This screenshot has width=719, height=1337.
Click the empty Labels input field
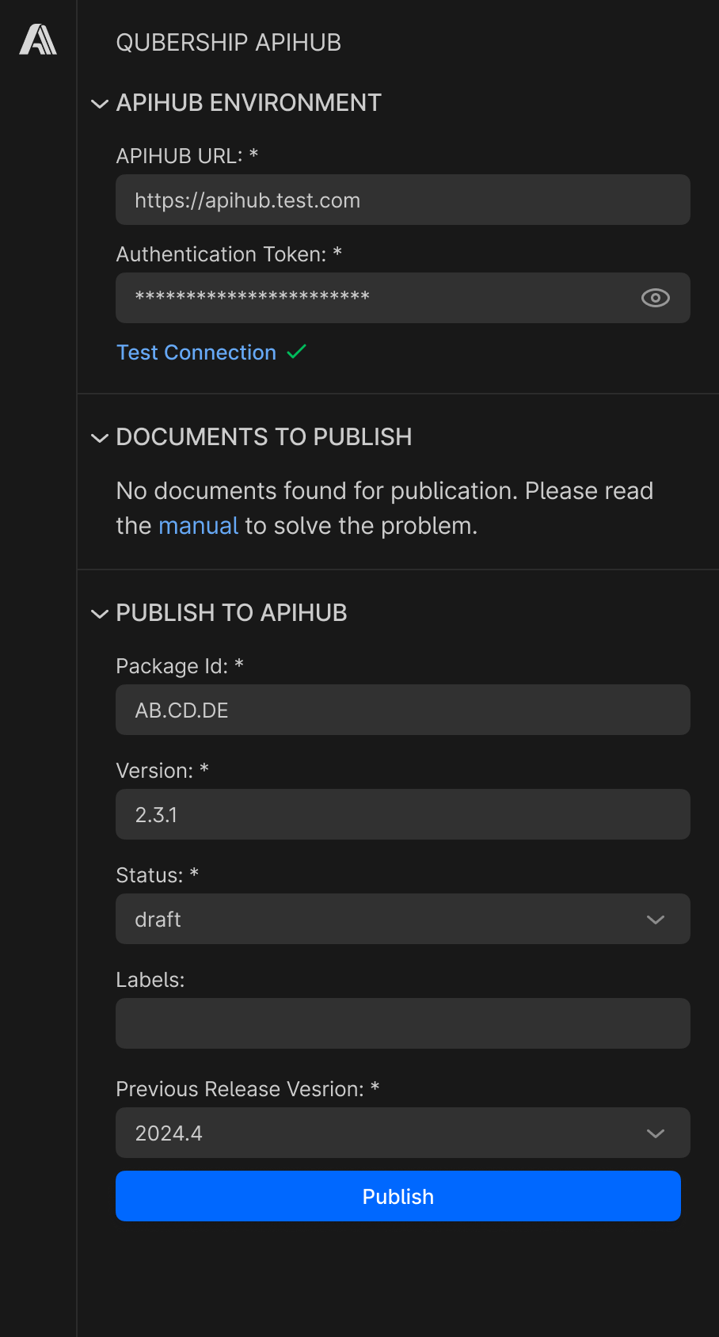pyautogui.click(x=403, y=1023)
